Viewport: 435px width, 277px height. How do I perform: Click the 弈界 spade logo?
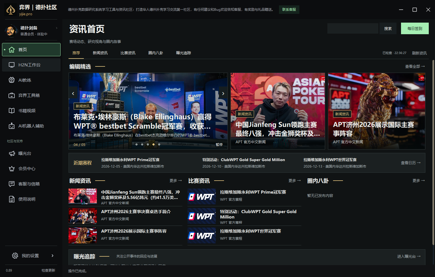11,10
